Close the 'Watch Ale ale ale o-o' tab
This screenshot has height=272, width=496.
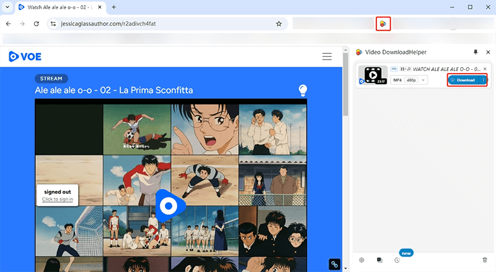pos(100,7)
